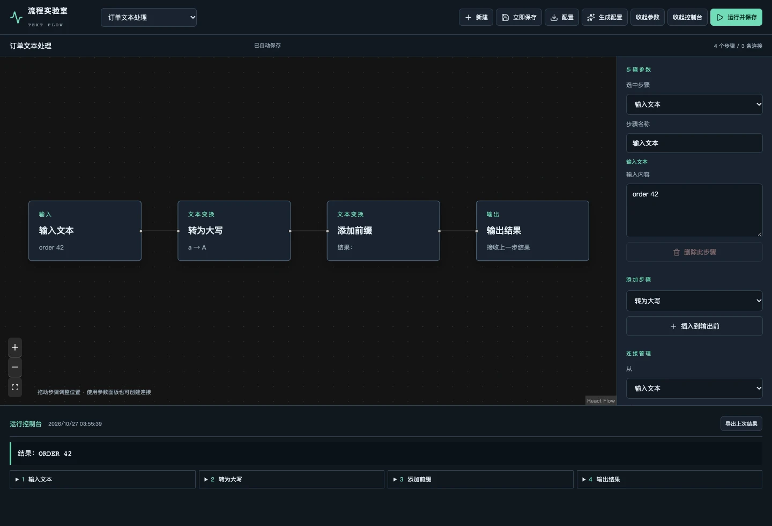Open the 订单文本处理 workflow dropdown
Viewport: 772px width, 526px height.
pyautogui.click(x=149, y=17)
